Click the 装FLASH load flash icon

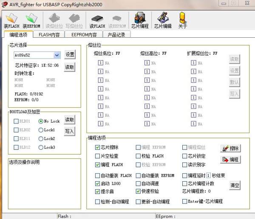click(11, 20)
